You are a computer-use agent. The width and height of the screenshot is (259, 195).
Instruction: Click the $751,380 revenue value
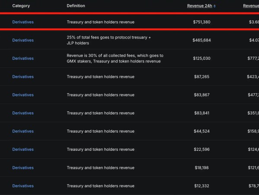coord(201,22)
